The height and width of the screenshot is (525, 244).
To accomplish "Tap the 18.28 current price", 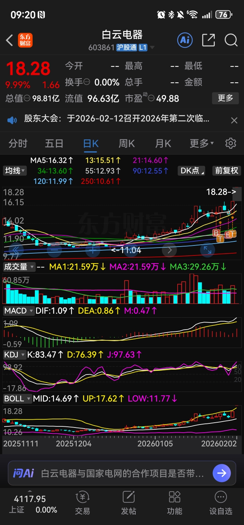I will (x=28, y=69).
